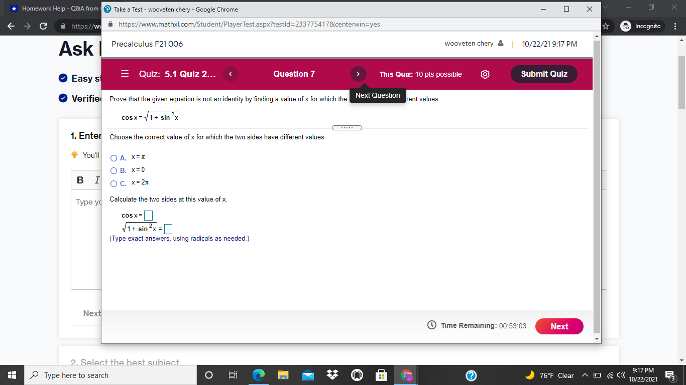The height and width of the screenshot is (385, 686).
Task: Click the taskbar search box
Action: pos(110,375)
